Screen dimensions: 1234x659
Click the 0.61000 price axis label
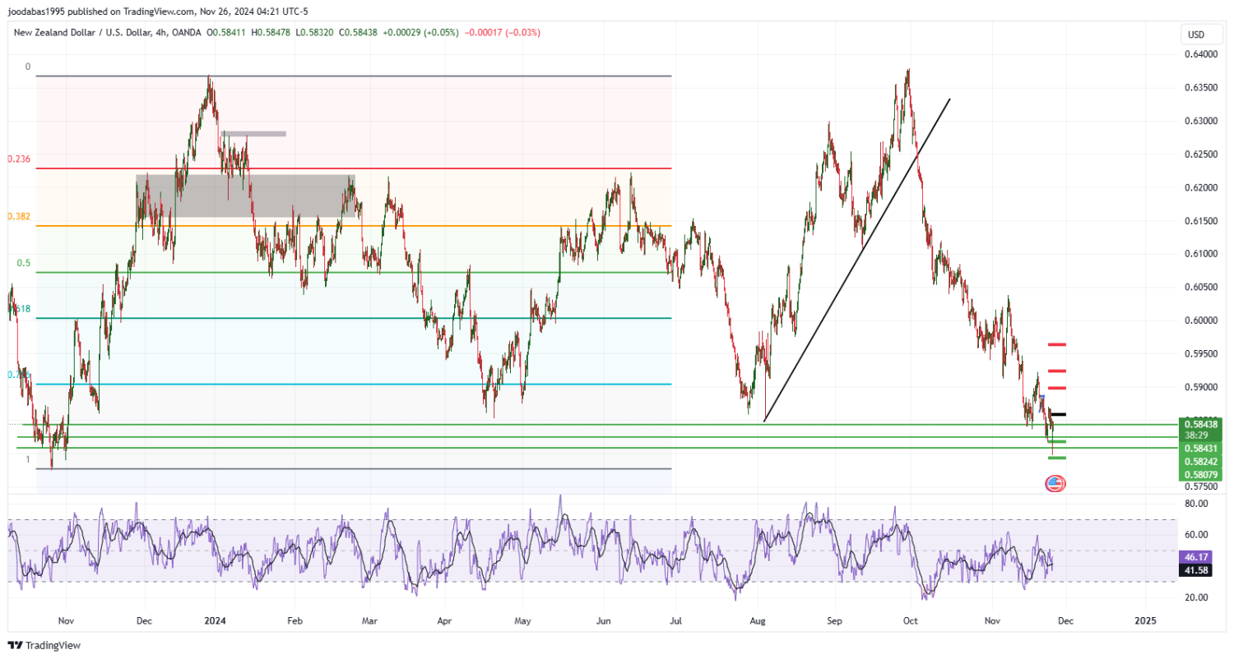coord(1201,254)
